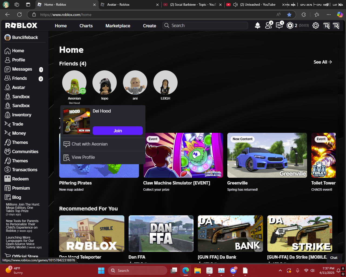Open the Da Strike game thumbnail
346x277 pixels.
(x=300, y=234)
